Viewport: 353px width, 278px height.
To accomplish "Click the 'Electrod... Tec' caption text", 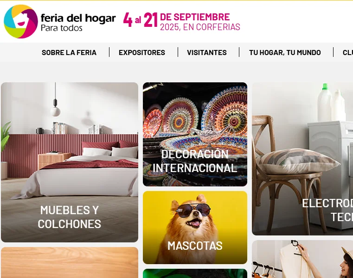I will tap(327, 210).
